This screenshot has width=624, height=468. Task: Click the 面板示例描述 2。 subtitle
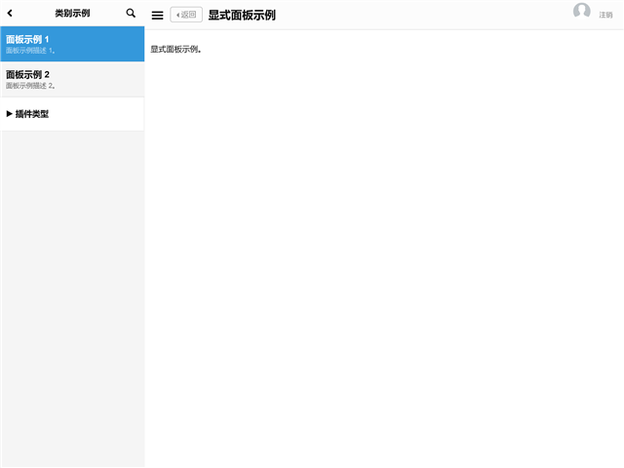pyautogui.click(x=31, y=86)
